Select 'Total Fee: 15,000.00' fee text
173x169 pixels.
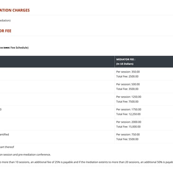[x=128, y=127]
